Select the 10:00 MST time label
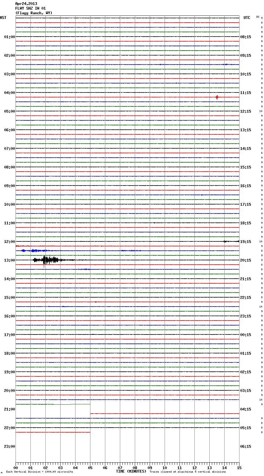The width and height of the screenshot is (264, 476). tap(10, 204)
